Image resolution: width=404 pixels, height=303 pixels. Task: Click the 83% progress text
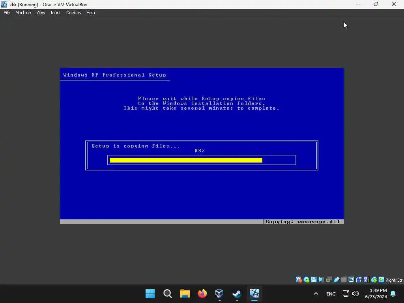(200, 151)
